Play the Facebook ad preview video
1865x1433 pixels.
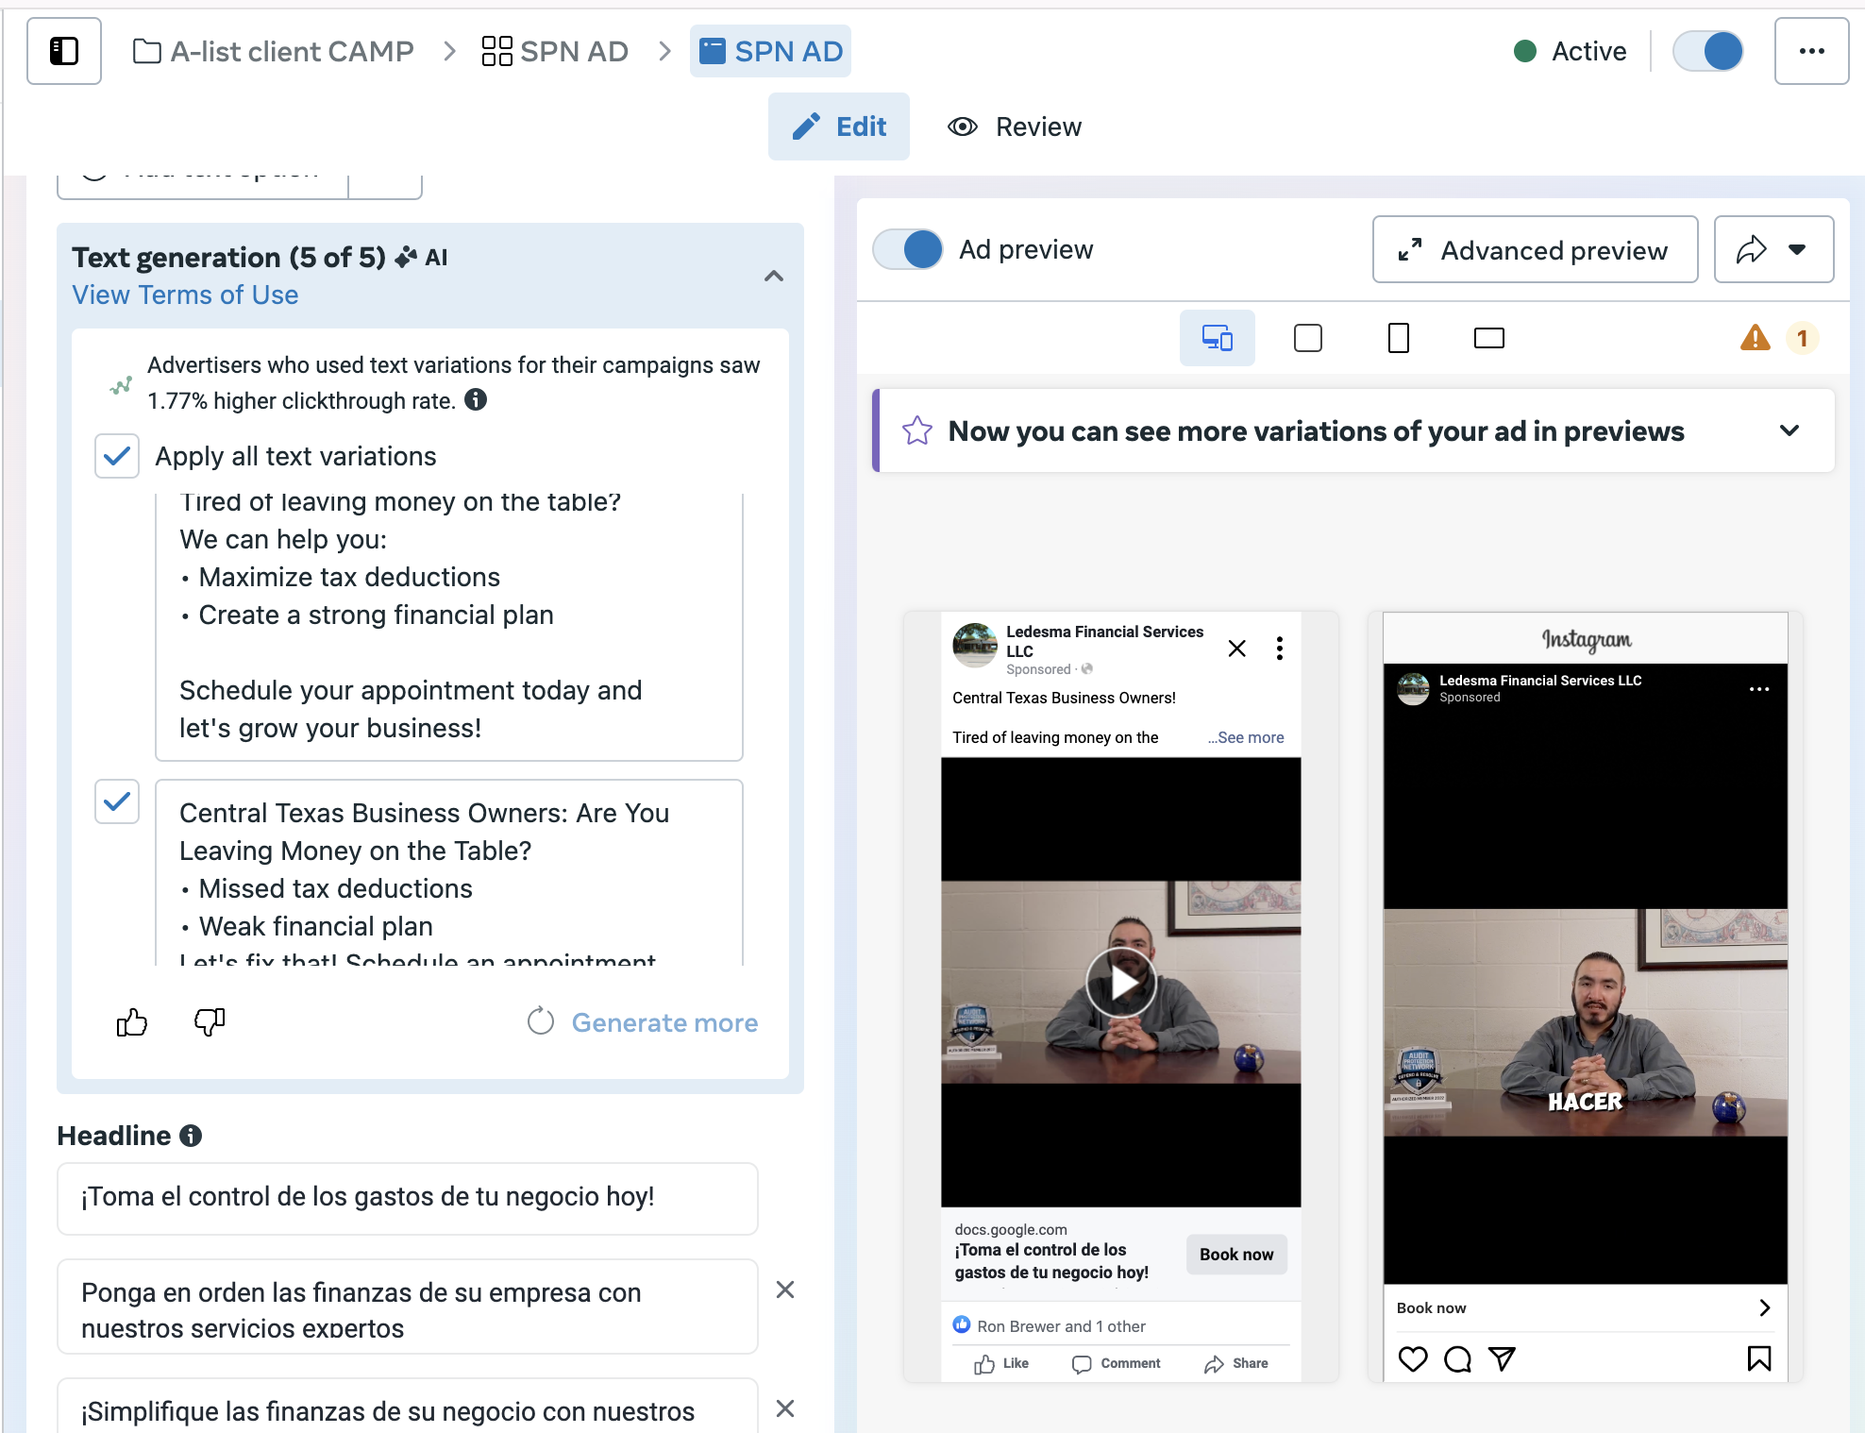tap(1120, 983)
